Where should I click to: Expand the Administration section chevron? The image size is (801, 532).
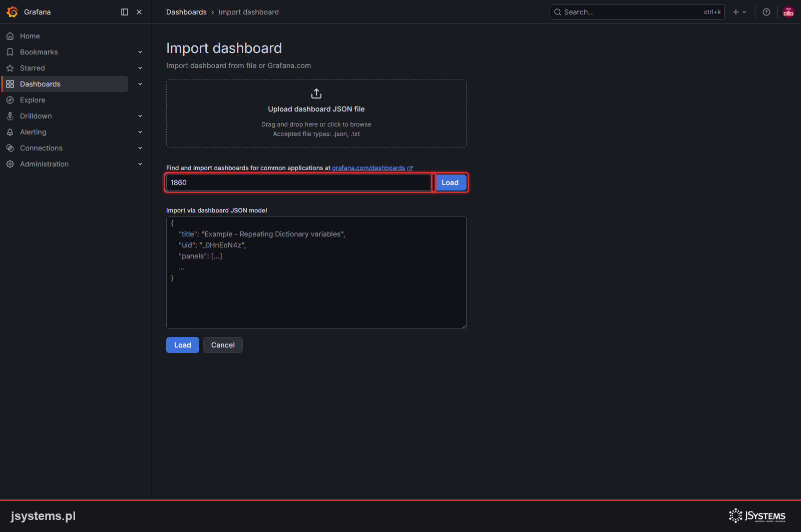coord(140,164)
